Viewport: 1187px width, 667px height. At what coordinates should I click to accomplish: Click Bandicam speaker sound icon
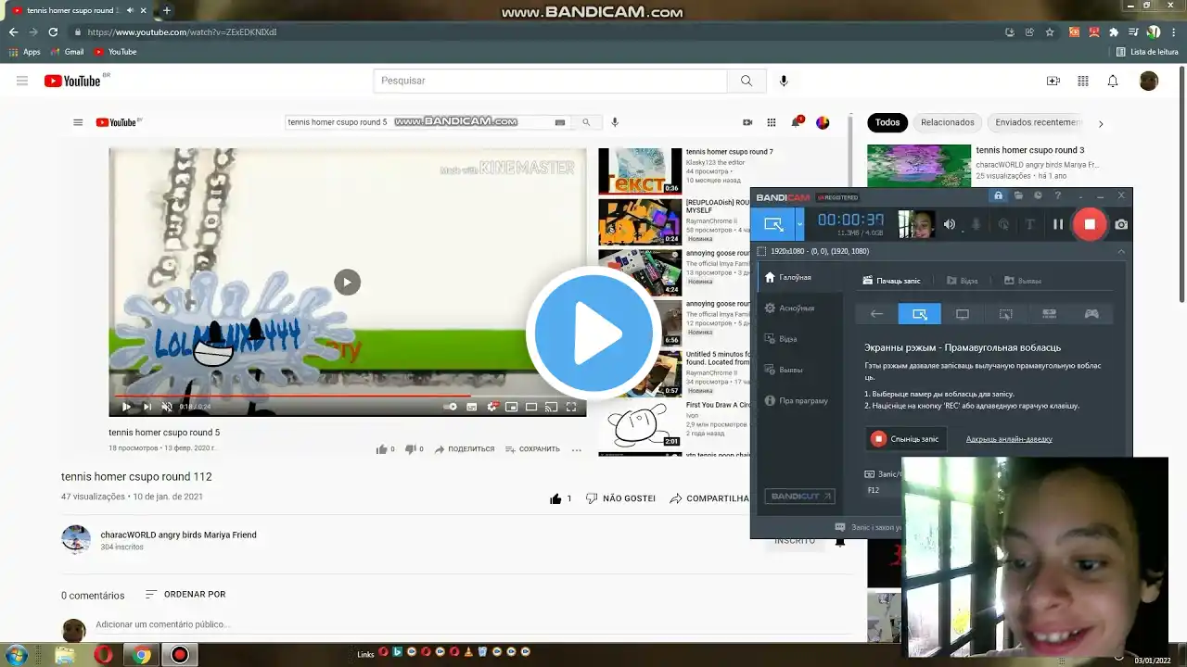click(x=950, y=224)
